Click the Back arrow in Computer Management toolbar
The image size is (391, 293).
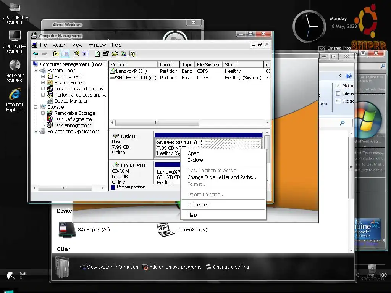point(36,54)
